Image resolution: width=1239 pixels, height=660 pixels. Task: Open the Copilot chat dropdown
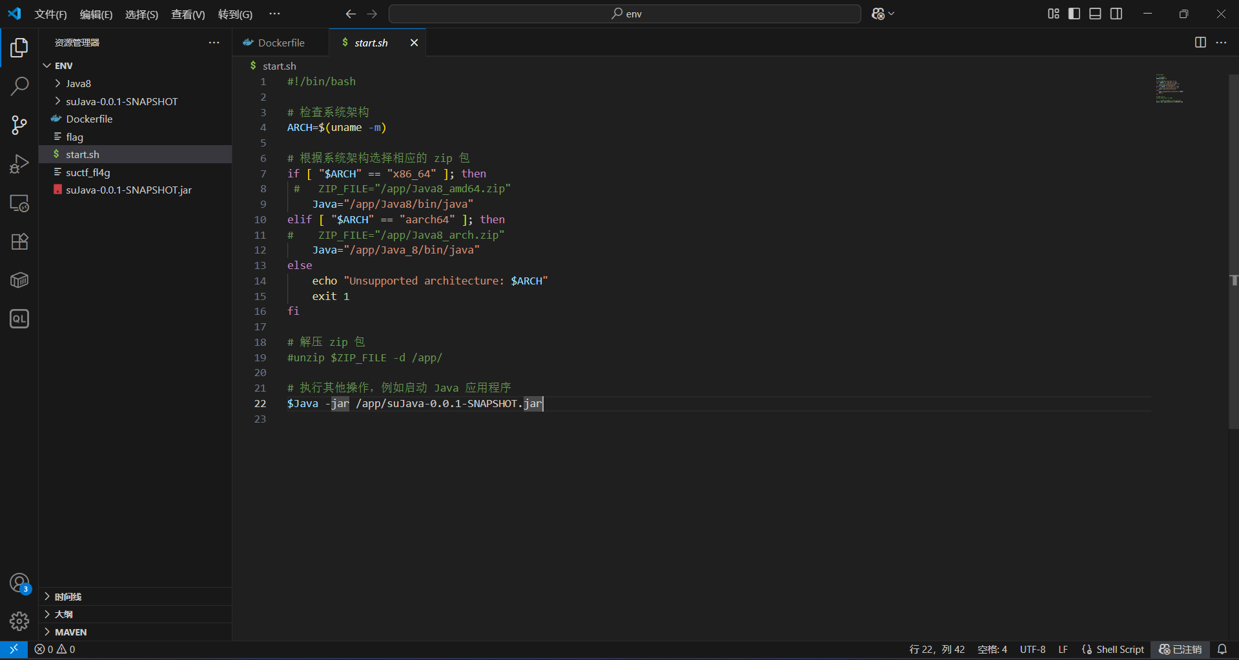tap(883, 14)
